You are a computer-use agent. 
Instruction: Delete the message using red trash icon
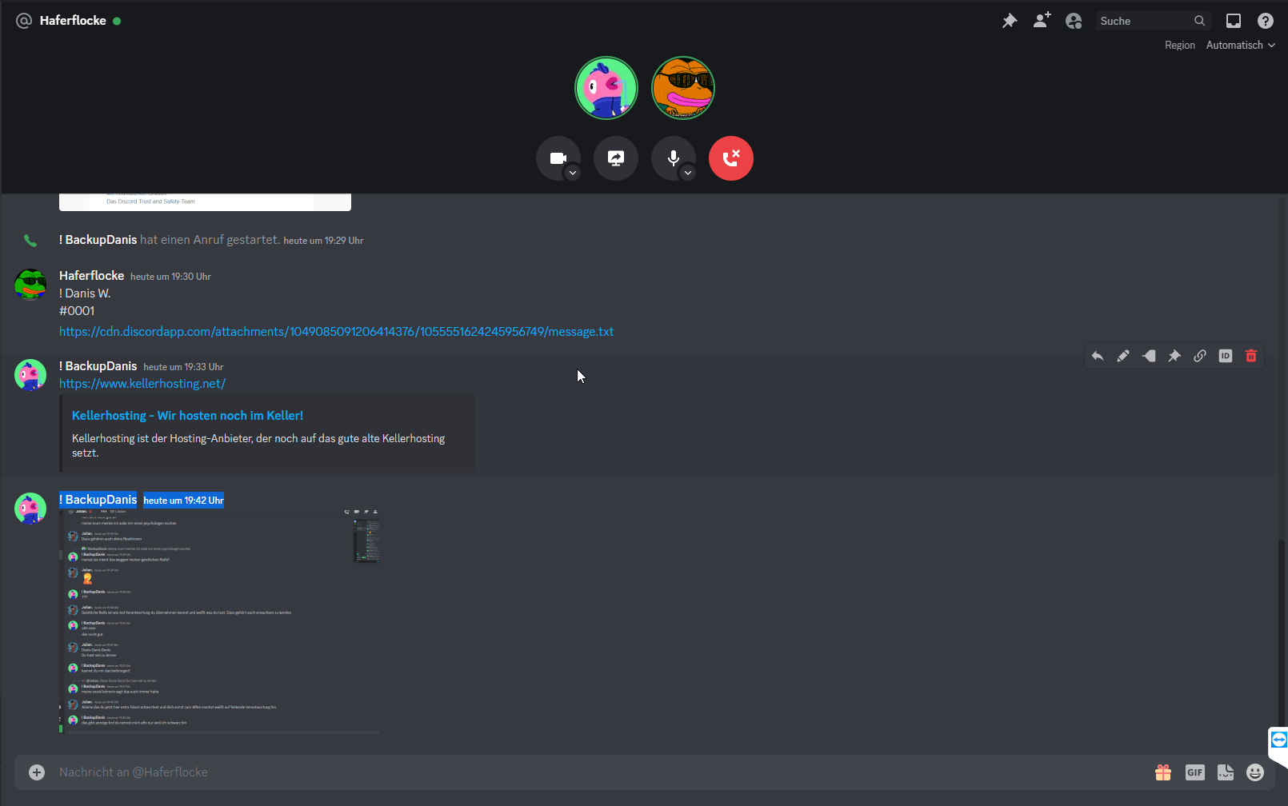pos(1251,357)
